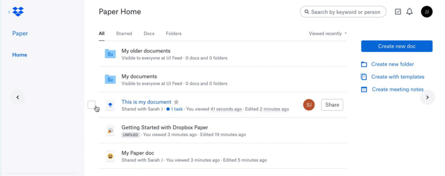Star This is my document
Screen dimensions: 445x176
[x=176, y=102]
